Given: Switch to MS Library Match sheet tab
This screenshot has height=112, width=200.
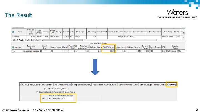Looking at the screenshot, I should point(34,40).
